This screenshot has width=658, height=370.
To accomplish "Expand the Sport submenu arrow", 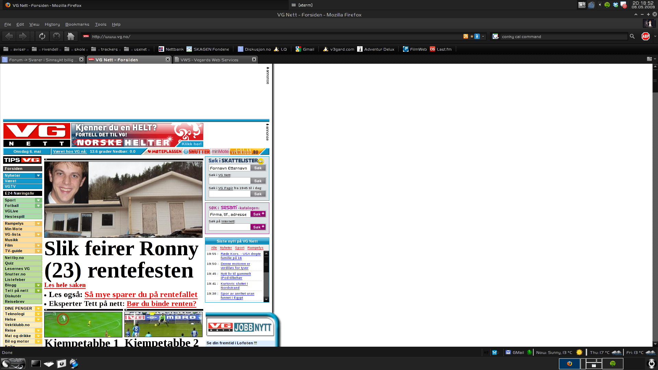I will point(38,200).
